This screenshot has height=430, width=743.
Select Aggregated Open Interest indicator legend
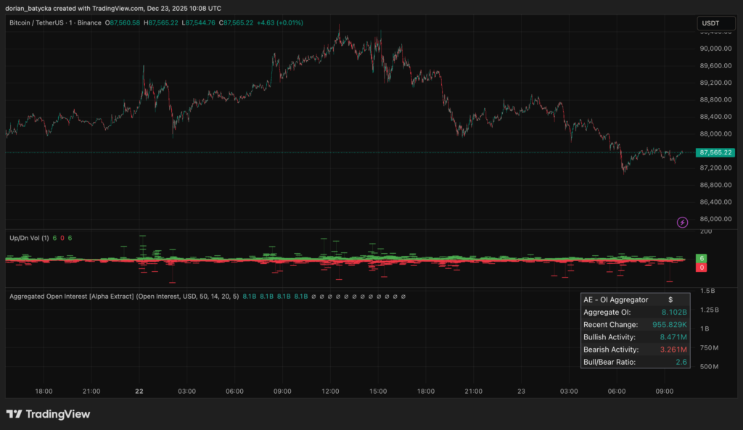point(123,297)
